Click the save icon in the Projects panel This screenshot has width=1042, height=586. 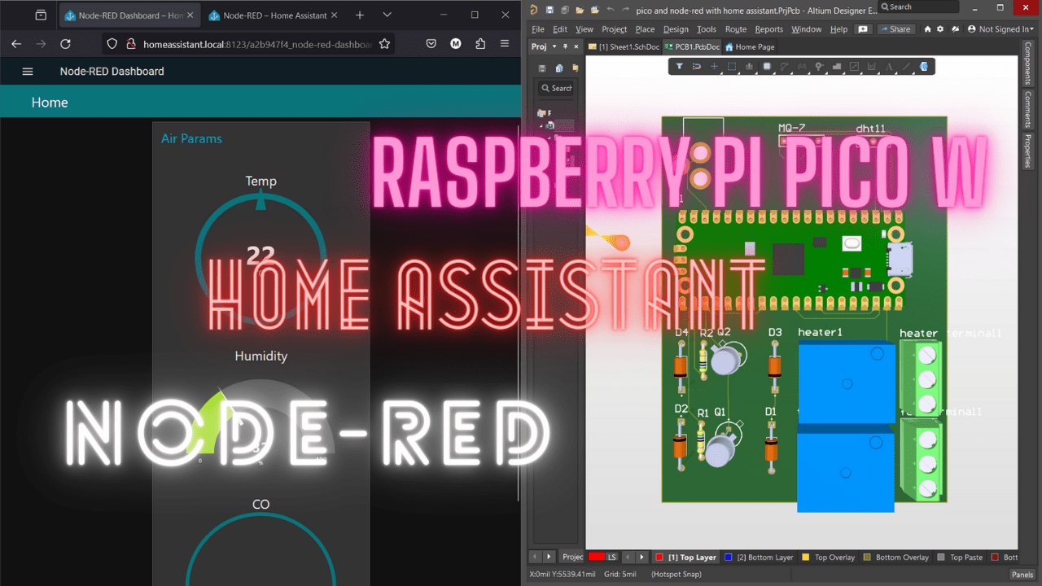[x=541, y=69]
